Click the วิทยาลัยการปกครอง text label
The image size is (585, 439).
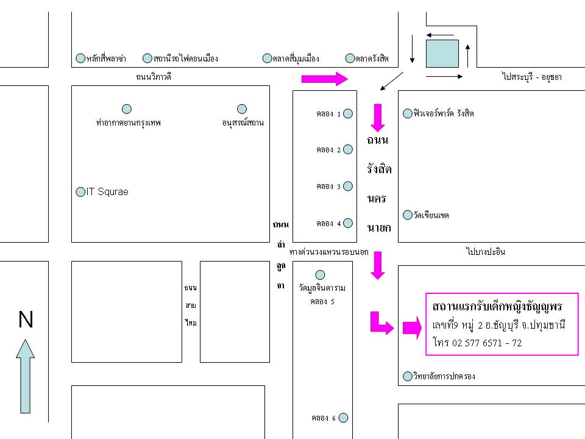point(444,376)
